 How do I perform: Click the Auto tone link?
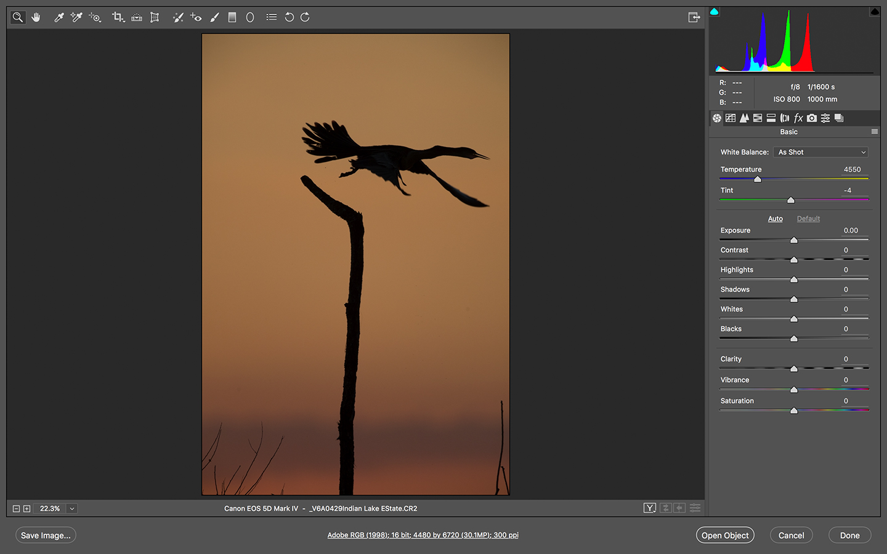(x=776, y=219)
